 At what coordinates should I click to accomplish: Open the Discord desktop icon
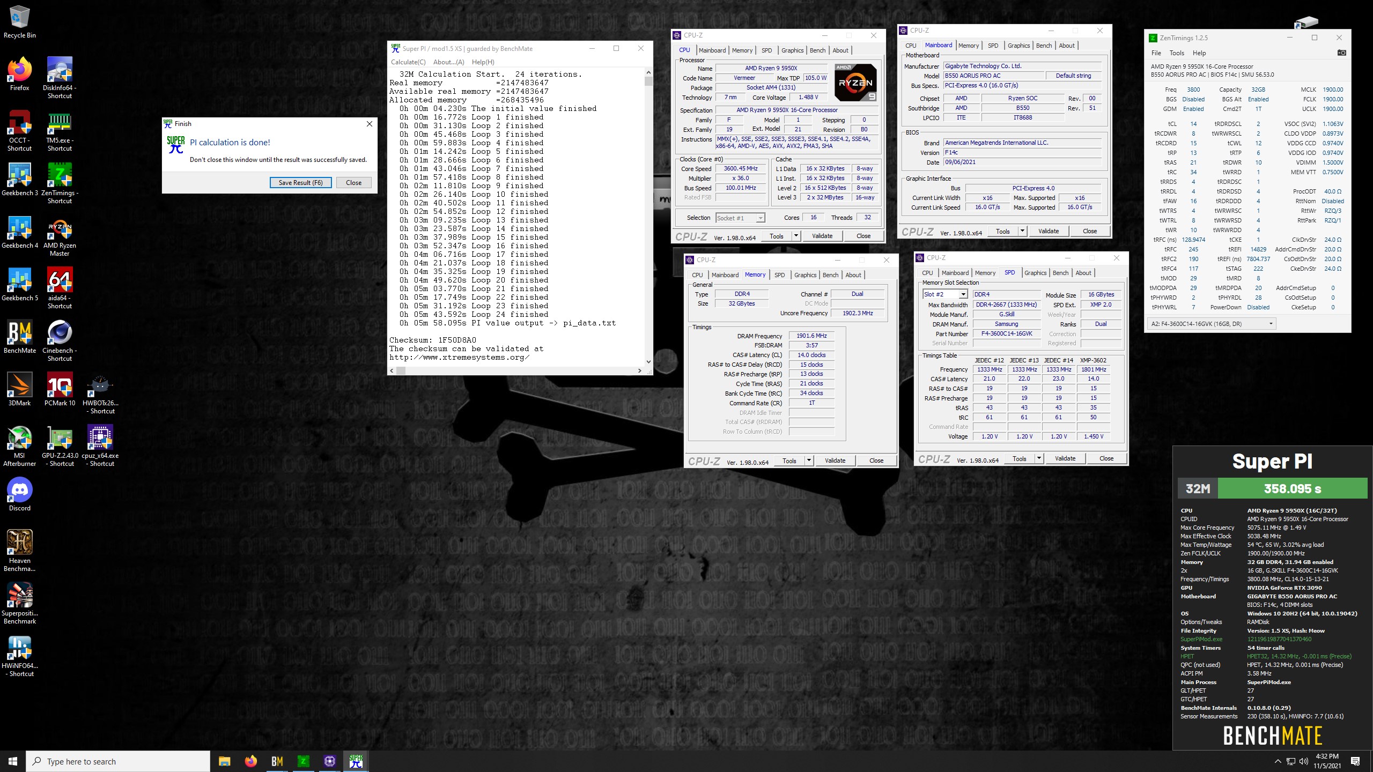point(20,494)
